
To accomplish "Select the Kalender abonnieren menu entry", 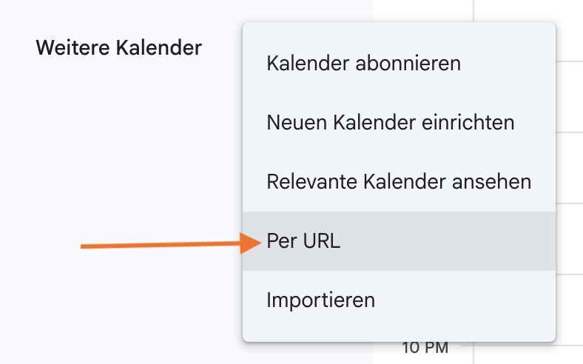I will click(363, 64).
